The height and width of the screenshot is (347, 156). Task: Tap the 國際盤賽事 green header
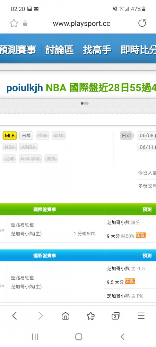[x=45, y=209]
